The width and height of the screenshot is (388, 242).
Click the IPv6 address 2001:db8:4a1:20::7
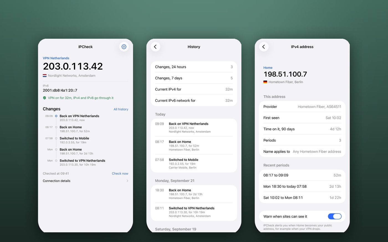click(x=60, y=90)
